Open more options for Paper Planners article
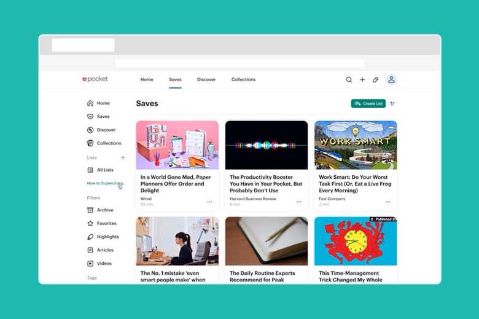 tap(209, 202)
